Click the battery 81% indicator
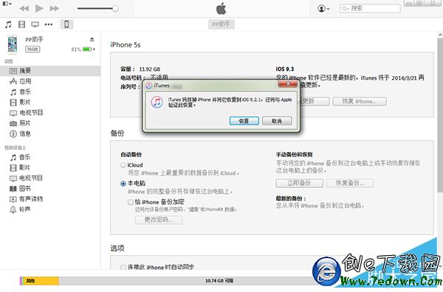Screen dimensions: 443x292 (83, 49)
